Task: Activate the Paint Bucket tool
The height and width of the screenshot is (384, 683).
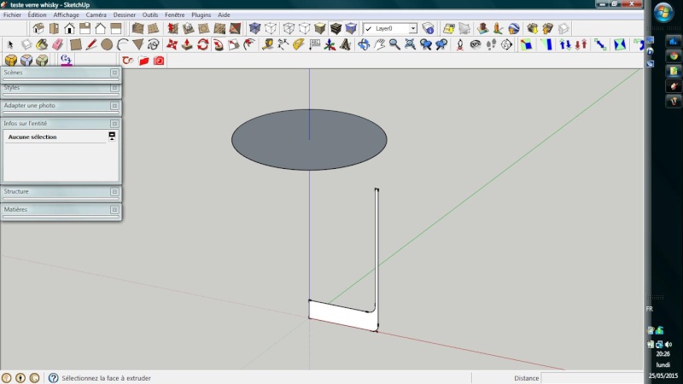Action: tap(42, 44)
